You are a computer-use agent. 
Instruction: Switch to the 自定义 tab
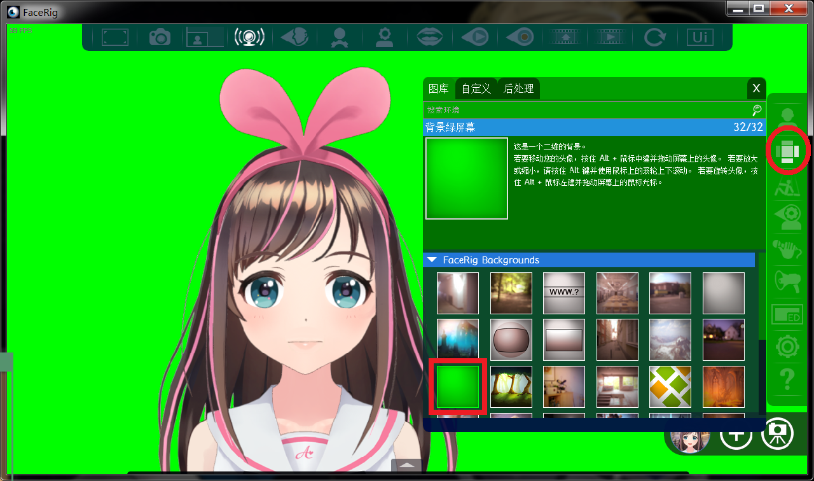[x=476, y=88]
